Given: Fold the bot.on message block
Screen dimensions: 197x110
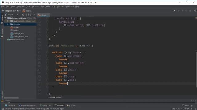Looking at the screenshot, I should tap(47, 46).
